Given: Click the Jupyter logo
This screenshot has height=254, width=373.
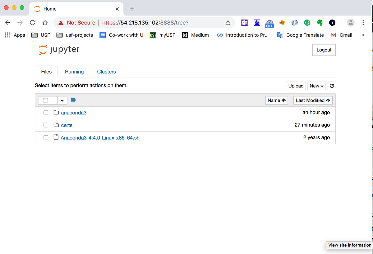Looking at the screenshot, I should coord(59,50).
